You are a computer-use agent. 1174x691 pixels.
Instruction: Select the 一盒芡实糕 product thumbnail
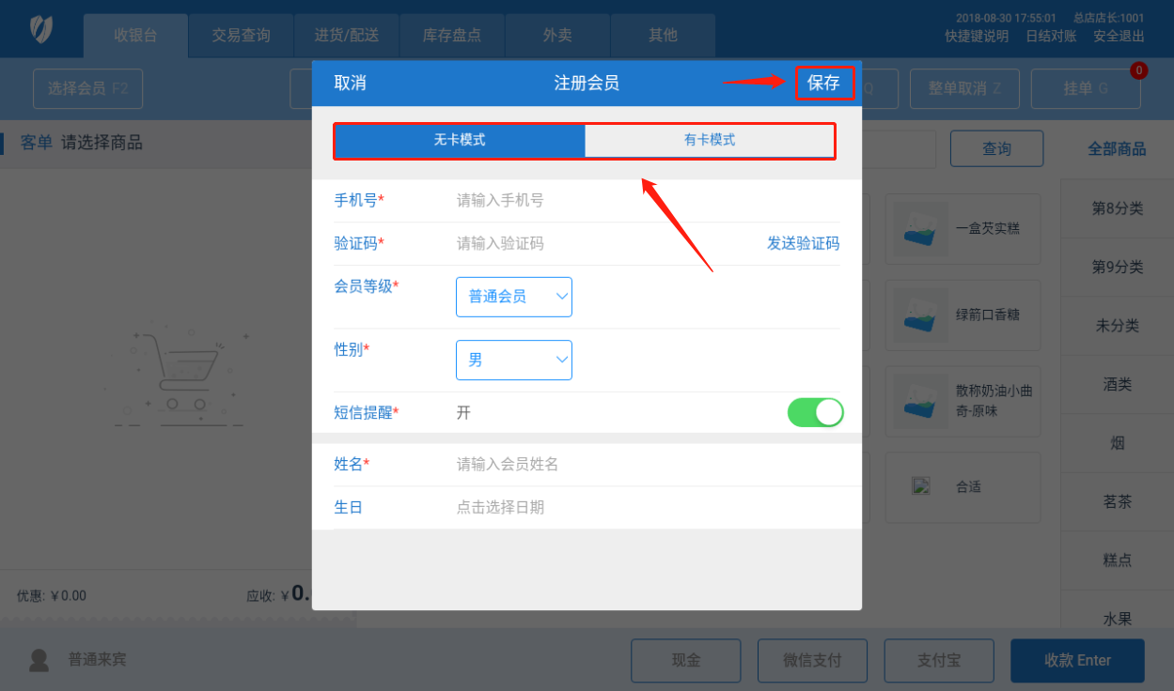pos(921,229)
